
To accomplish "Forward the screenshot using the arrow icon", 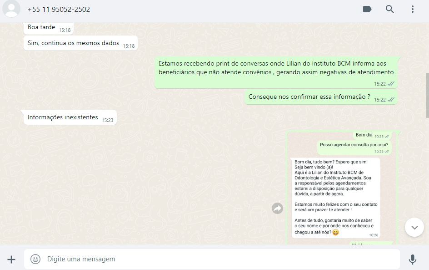I will tap(277, 209).
